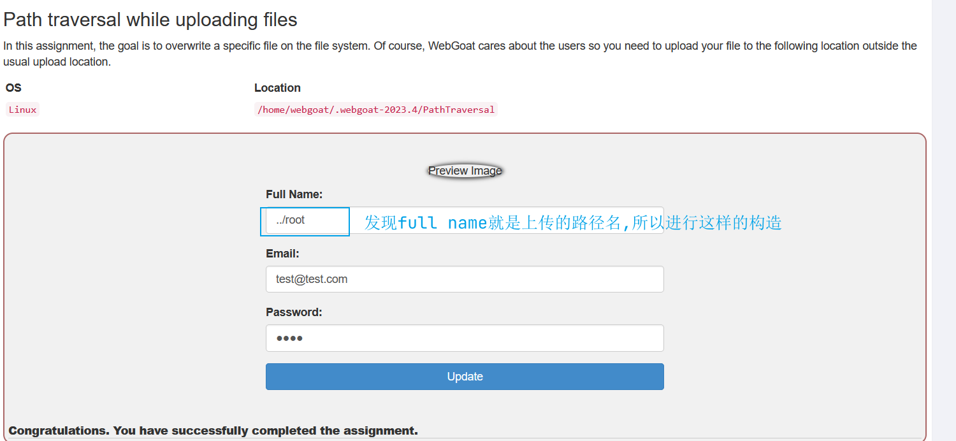Click the /home/webgoat PathTraversal location path
This screenshot has width=956, height=441.
375,110
